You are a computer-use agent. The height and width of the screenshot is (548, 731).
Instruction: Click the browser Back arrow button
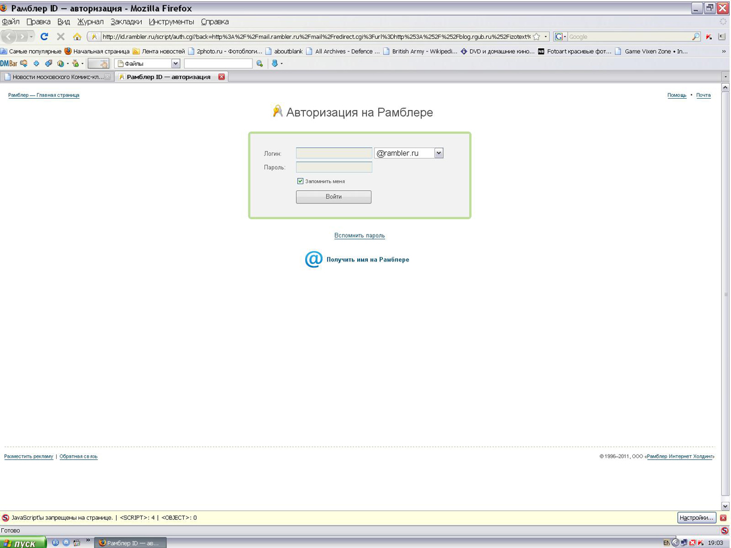point(9,36)
